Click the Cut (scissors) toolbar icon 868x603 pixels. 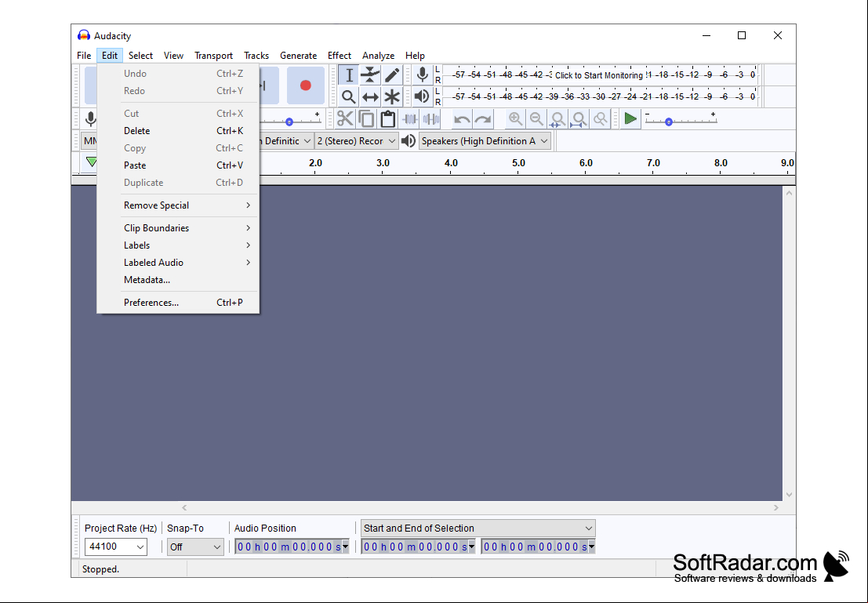[x=345, y=119]
